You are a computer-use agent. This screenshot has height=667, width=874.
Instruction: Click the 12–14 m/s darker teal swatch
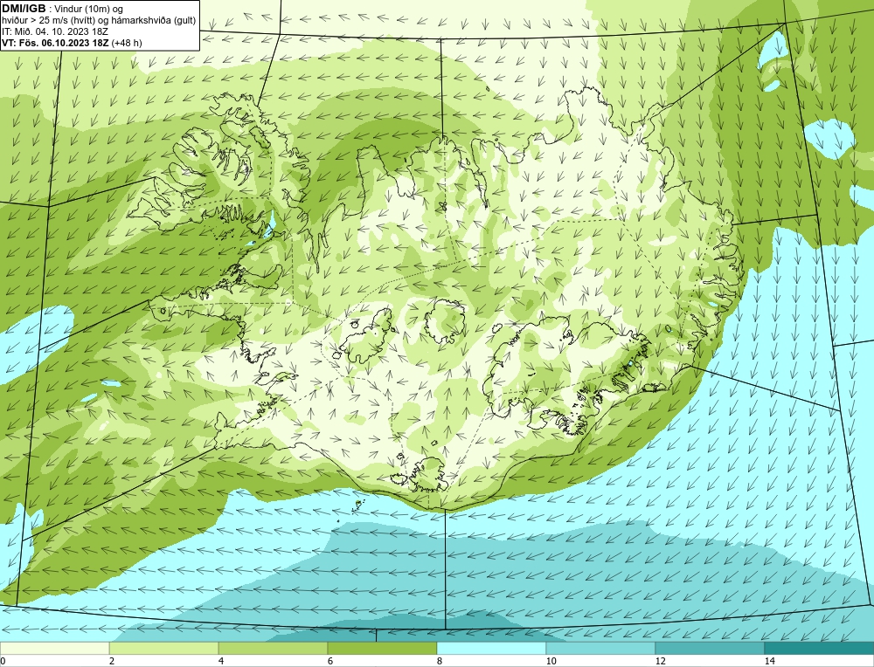[710, 648]
